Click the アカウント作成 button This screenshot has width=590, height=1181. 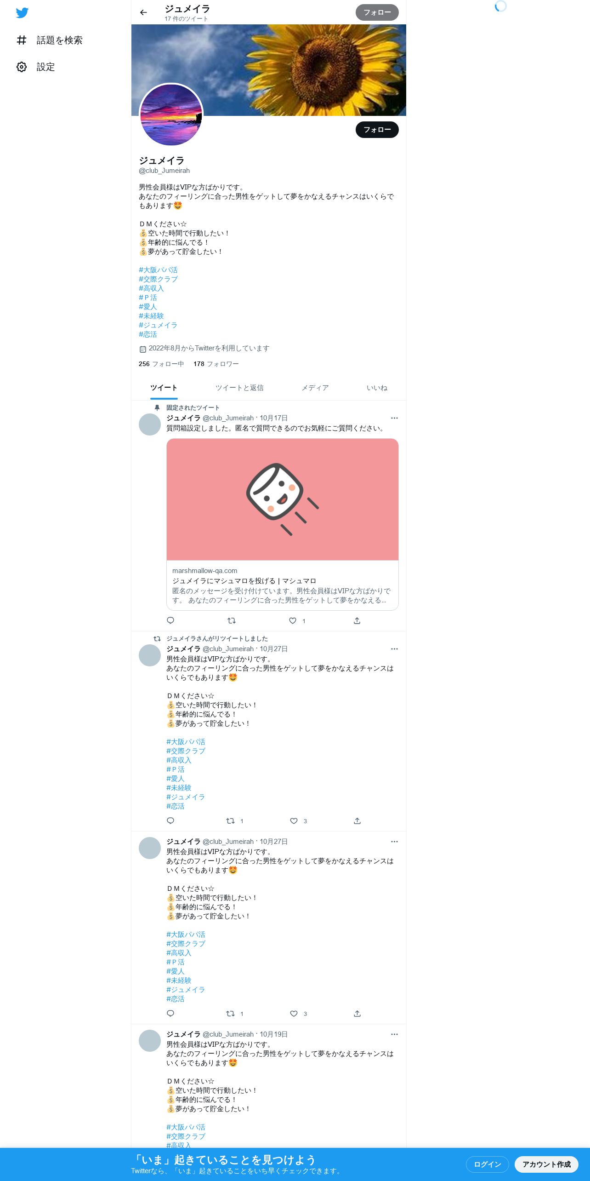coord(546,1164)
